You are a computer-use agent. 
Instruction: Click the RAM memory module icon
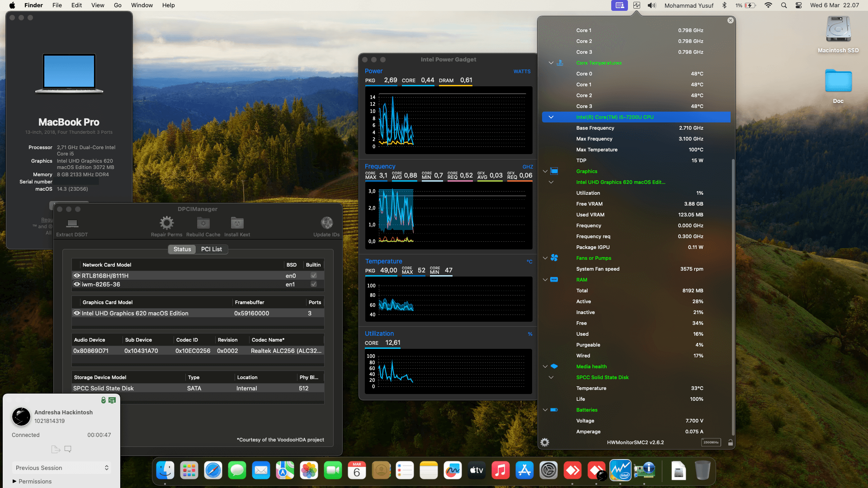click(555, 279)
